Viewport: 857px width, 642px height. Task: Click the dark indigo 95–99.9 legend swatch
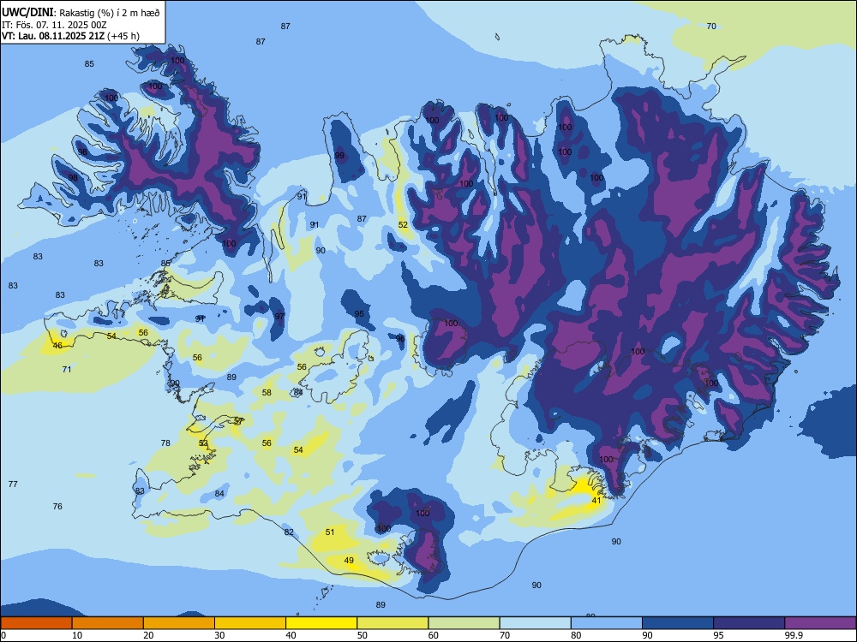[x=749, y=623]
